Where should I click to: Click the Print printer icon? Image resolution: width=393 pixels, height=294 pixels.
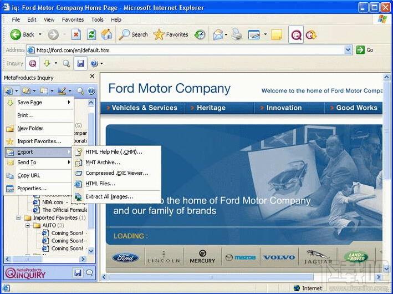pos(237,34)
